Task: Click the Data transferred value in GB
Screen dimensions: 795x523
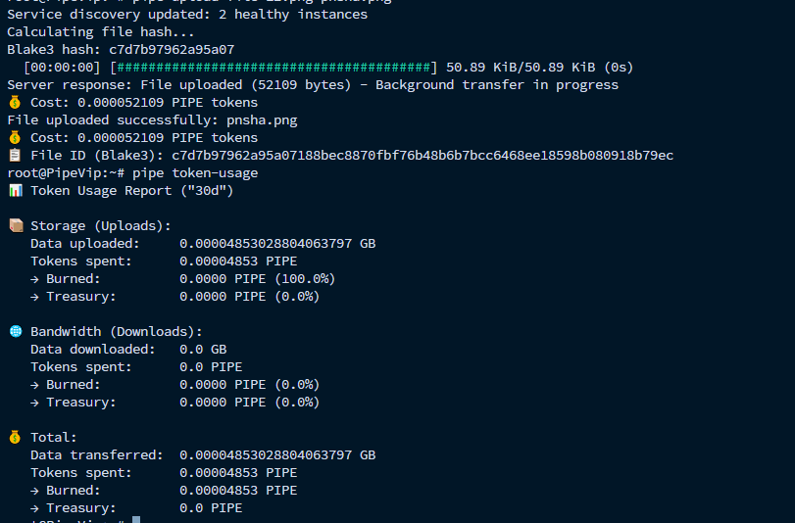Action: [x=277, y=455]
